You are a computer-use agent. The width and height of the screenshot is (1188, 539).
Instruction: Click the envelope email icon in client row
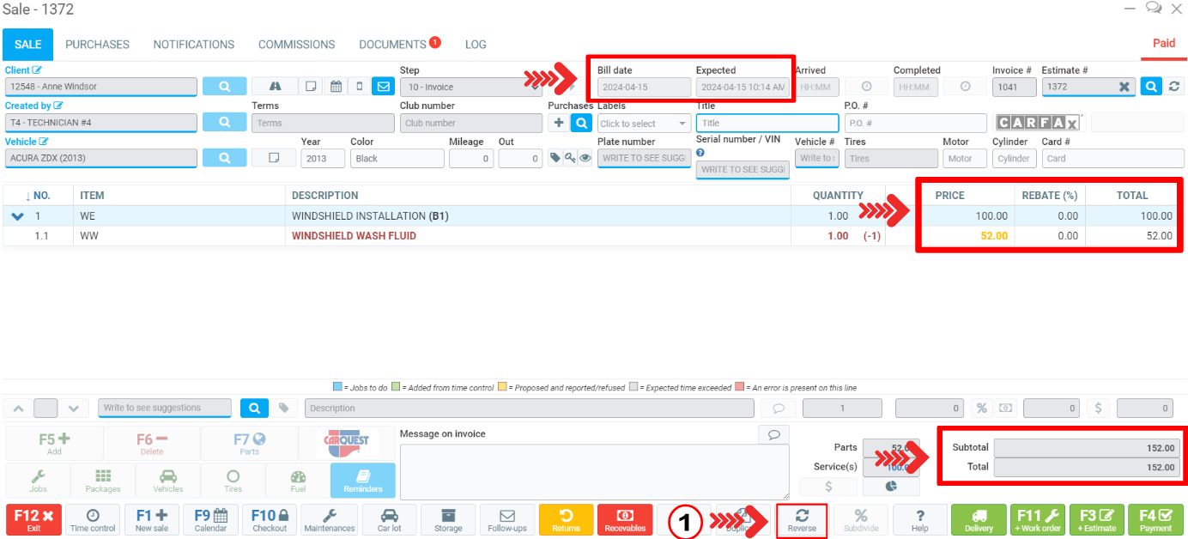[x=383, y=87]
